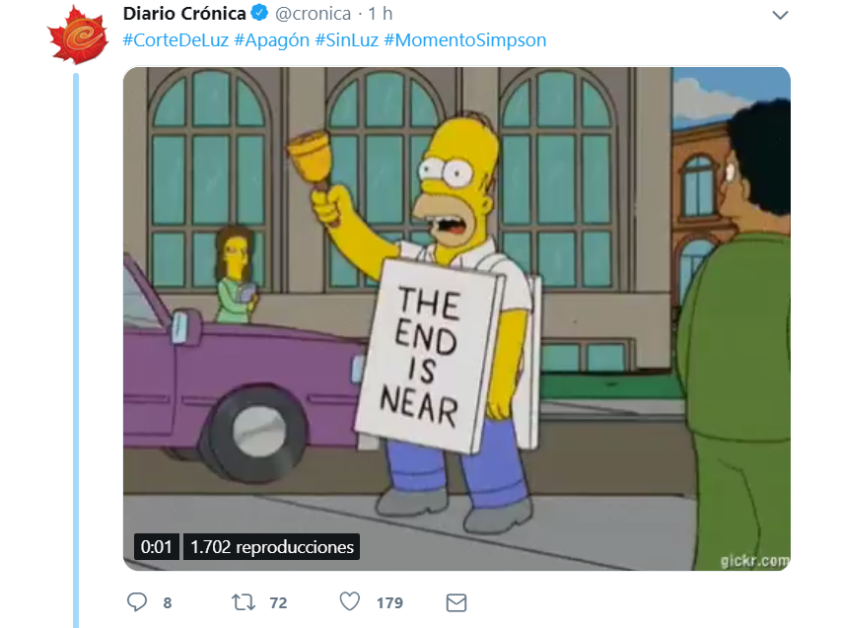This screenshot has height=628, width=841.
Task: Click the blue verified badge
Action: (x=260, y=13)
